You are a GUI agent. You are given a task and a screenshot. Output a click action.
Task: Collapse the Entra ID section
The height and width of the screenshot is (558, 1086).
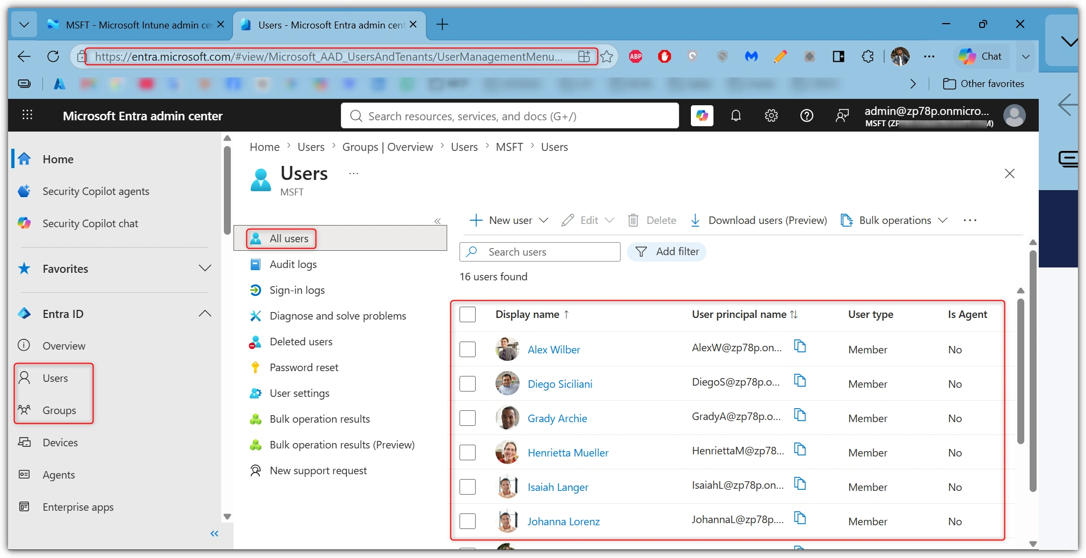[x=205, y=314]
